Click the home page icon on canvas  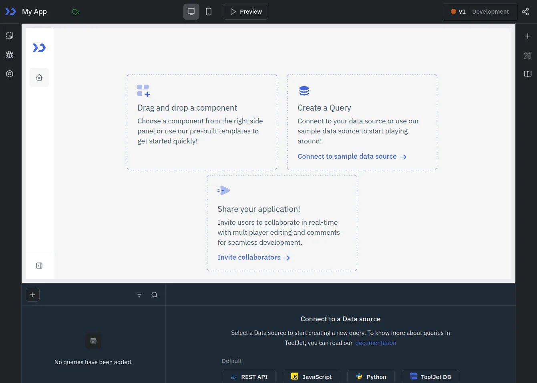click(x=39, y=77)
